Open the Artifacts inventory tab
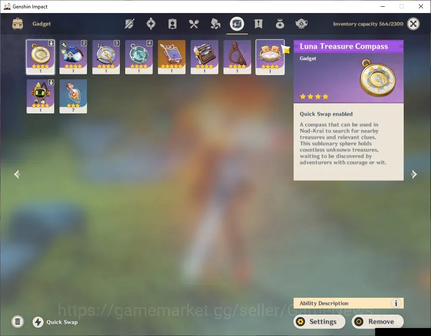Screen dimensions: 431x336 [x=151, y=24]
